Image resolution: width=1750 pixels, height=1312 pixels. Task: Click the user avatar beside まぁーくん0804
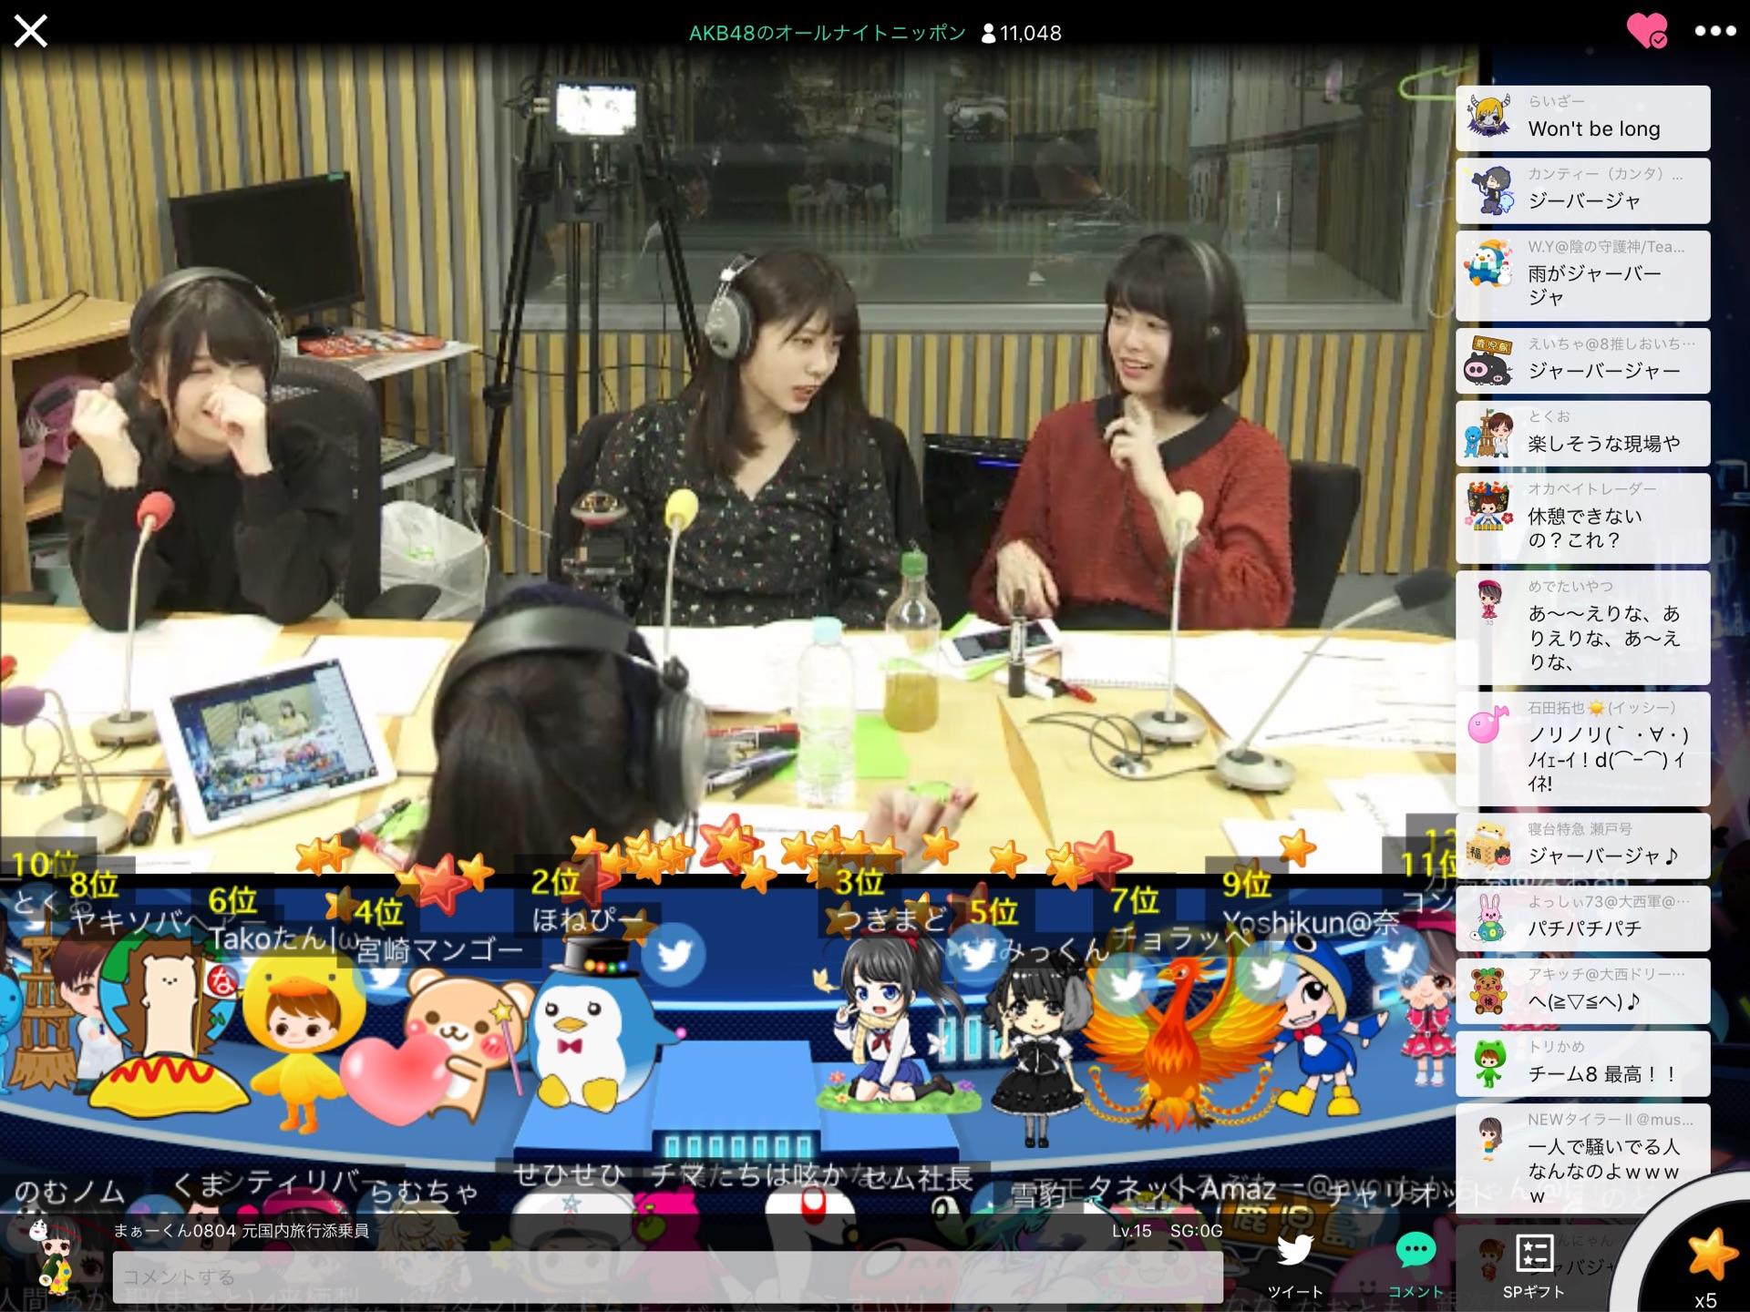[x=51, y=1256]
